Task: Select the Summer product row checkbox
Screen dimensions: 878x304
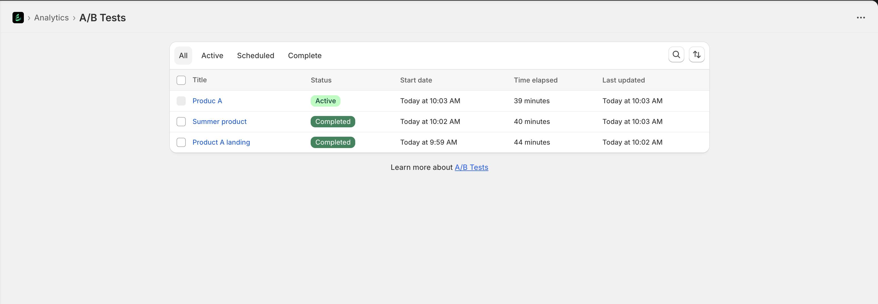Action: (x=181, y=122)
